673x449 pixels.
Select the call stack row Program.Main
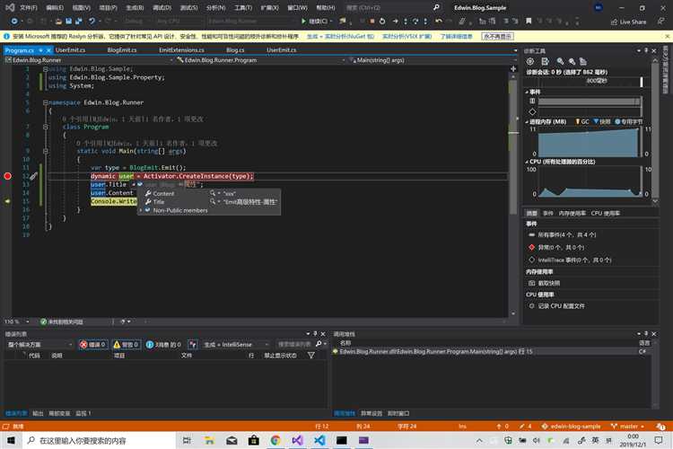tap(491, 351)
